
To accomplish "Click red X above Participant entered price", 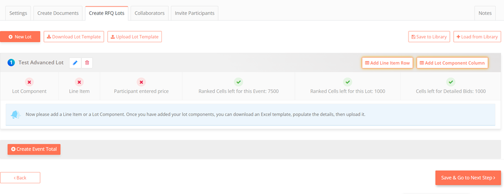I will [141, 82].
